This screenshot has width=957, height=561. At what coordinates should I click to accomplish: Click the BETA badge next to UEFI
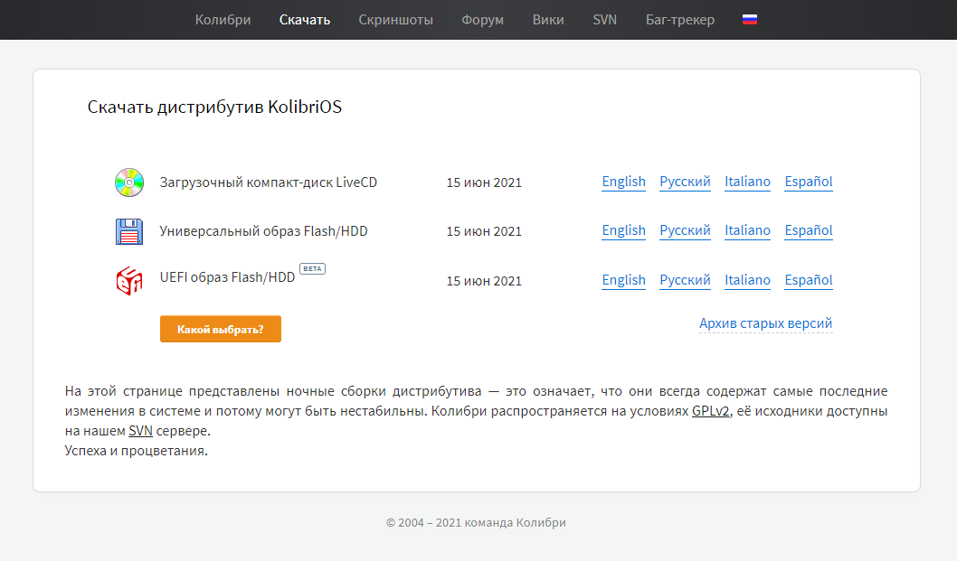click(312, 269)
